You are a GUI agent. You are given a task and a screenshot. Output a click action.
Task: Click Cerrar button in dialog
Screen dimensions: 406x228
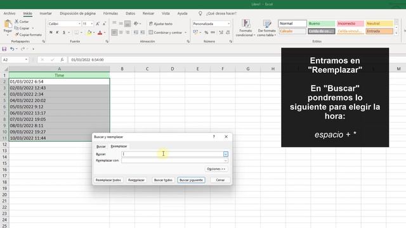click(220, 180)
